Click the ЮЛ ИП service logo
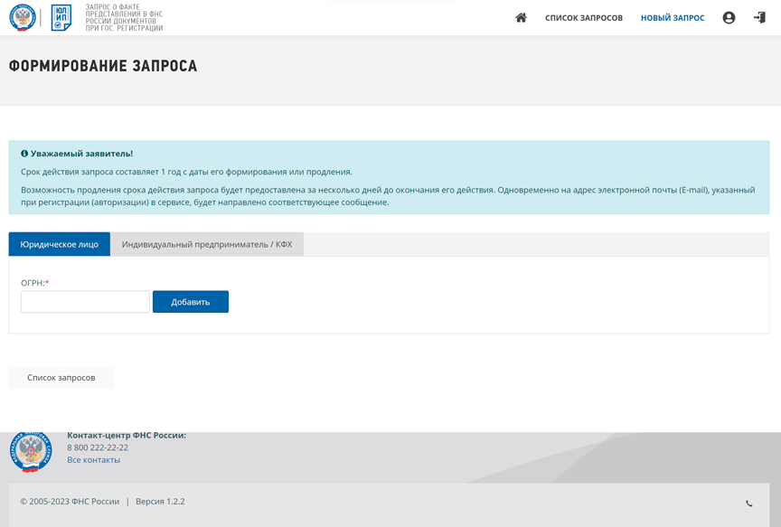Image resolution: width=781 pixels, height=527 pixels. [x=61, y=18]
